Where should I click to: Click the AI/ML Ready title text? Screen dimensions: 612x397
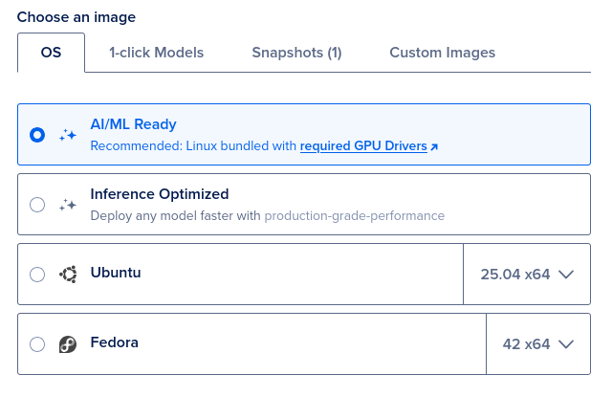click(x=133, y=124)
